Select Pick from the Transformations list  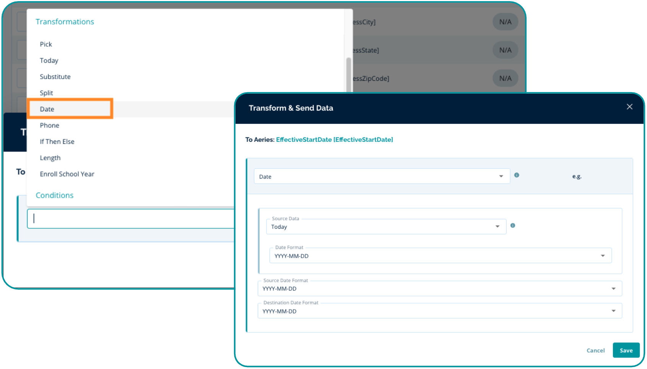[46, 44]
